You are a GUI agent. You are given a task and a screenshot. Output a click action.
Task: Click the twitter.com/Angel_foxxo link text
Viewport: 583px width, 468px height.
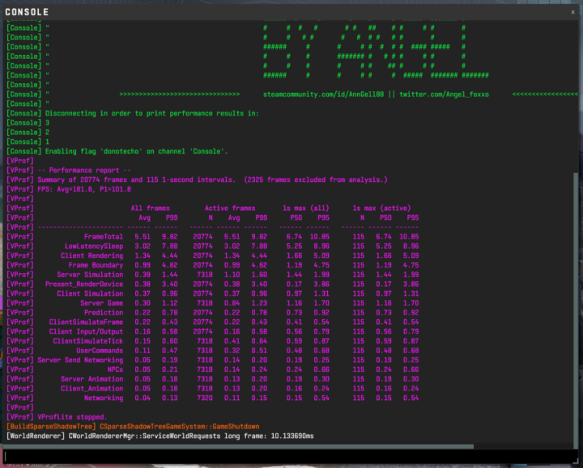point(444,95)
